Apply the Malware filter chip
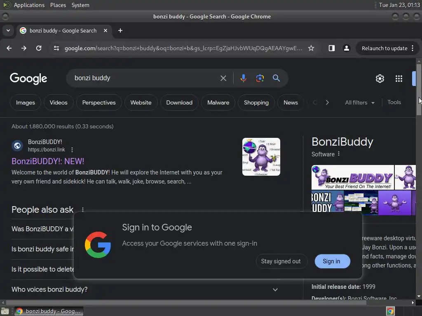The width and height of the screenshot is (422, 316). tap(218, 102)
